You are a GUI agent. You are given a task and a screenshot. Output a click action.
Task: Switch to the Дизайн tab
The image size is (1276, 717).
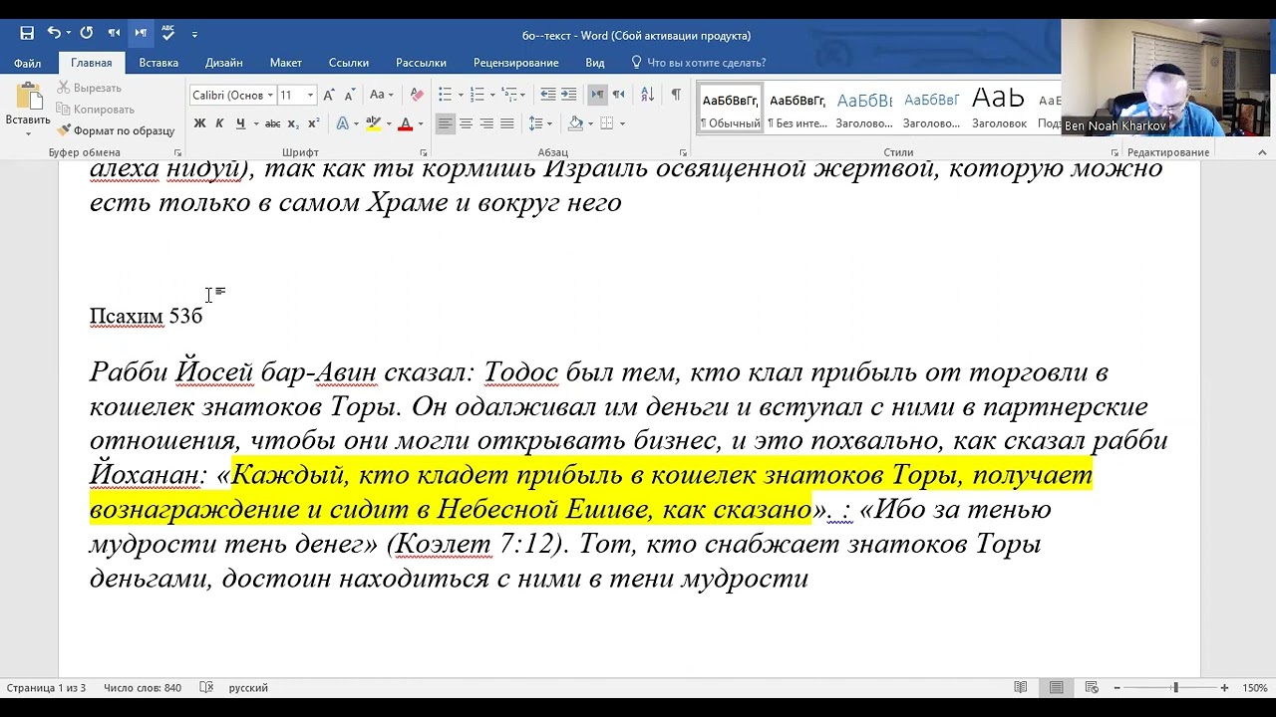(x=223, y=63)
